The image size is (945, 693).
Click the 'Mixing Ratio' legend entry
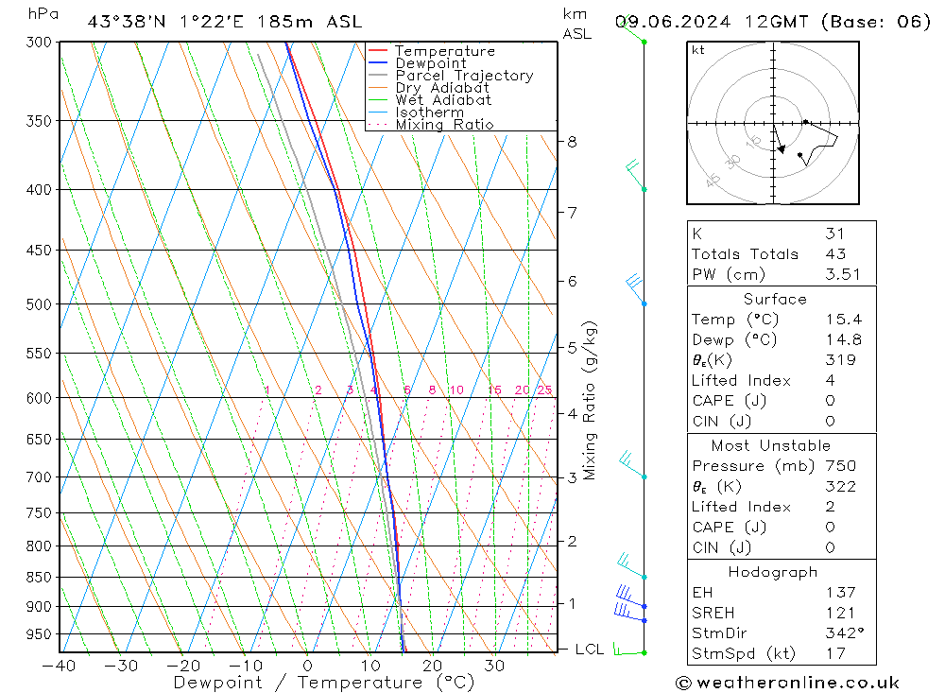click(431, 125)
